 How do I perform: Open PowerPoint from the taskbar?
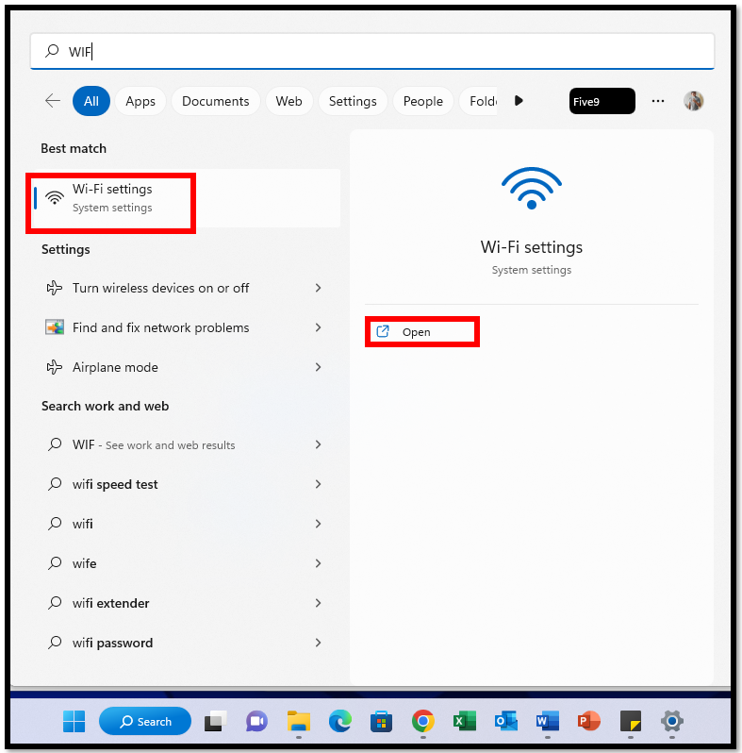point(589,721)
